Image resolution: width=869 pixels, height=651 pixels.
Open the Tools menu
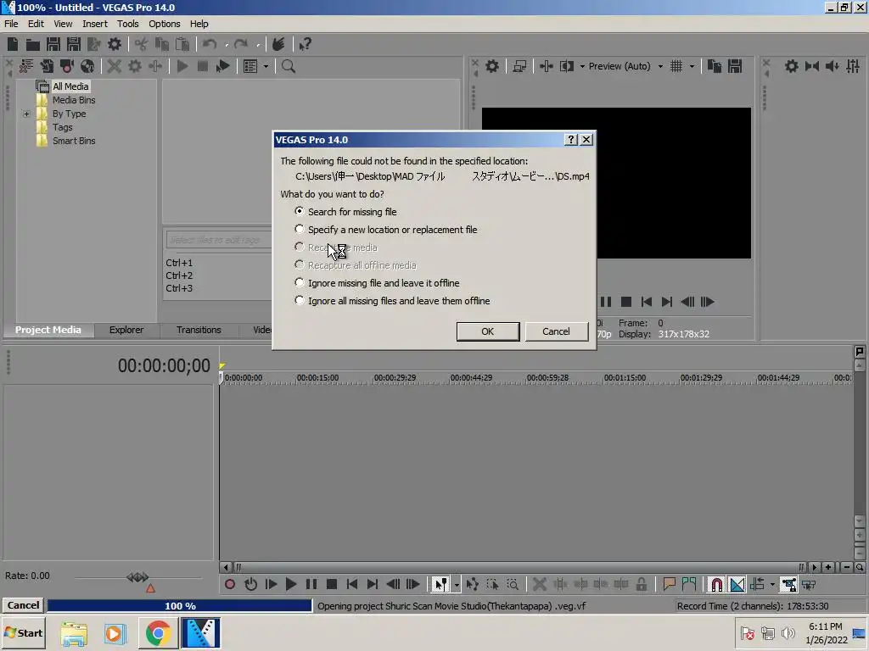coord(127,24)
